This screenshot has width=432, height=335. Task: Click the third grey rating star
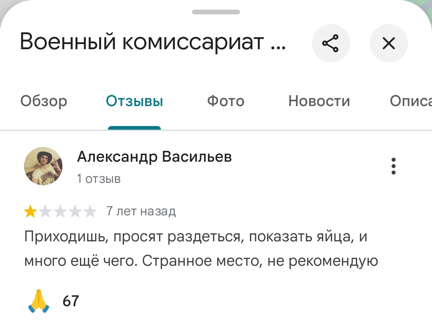60,211
